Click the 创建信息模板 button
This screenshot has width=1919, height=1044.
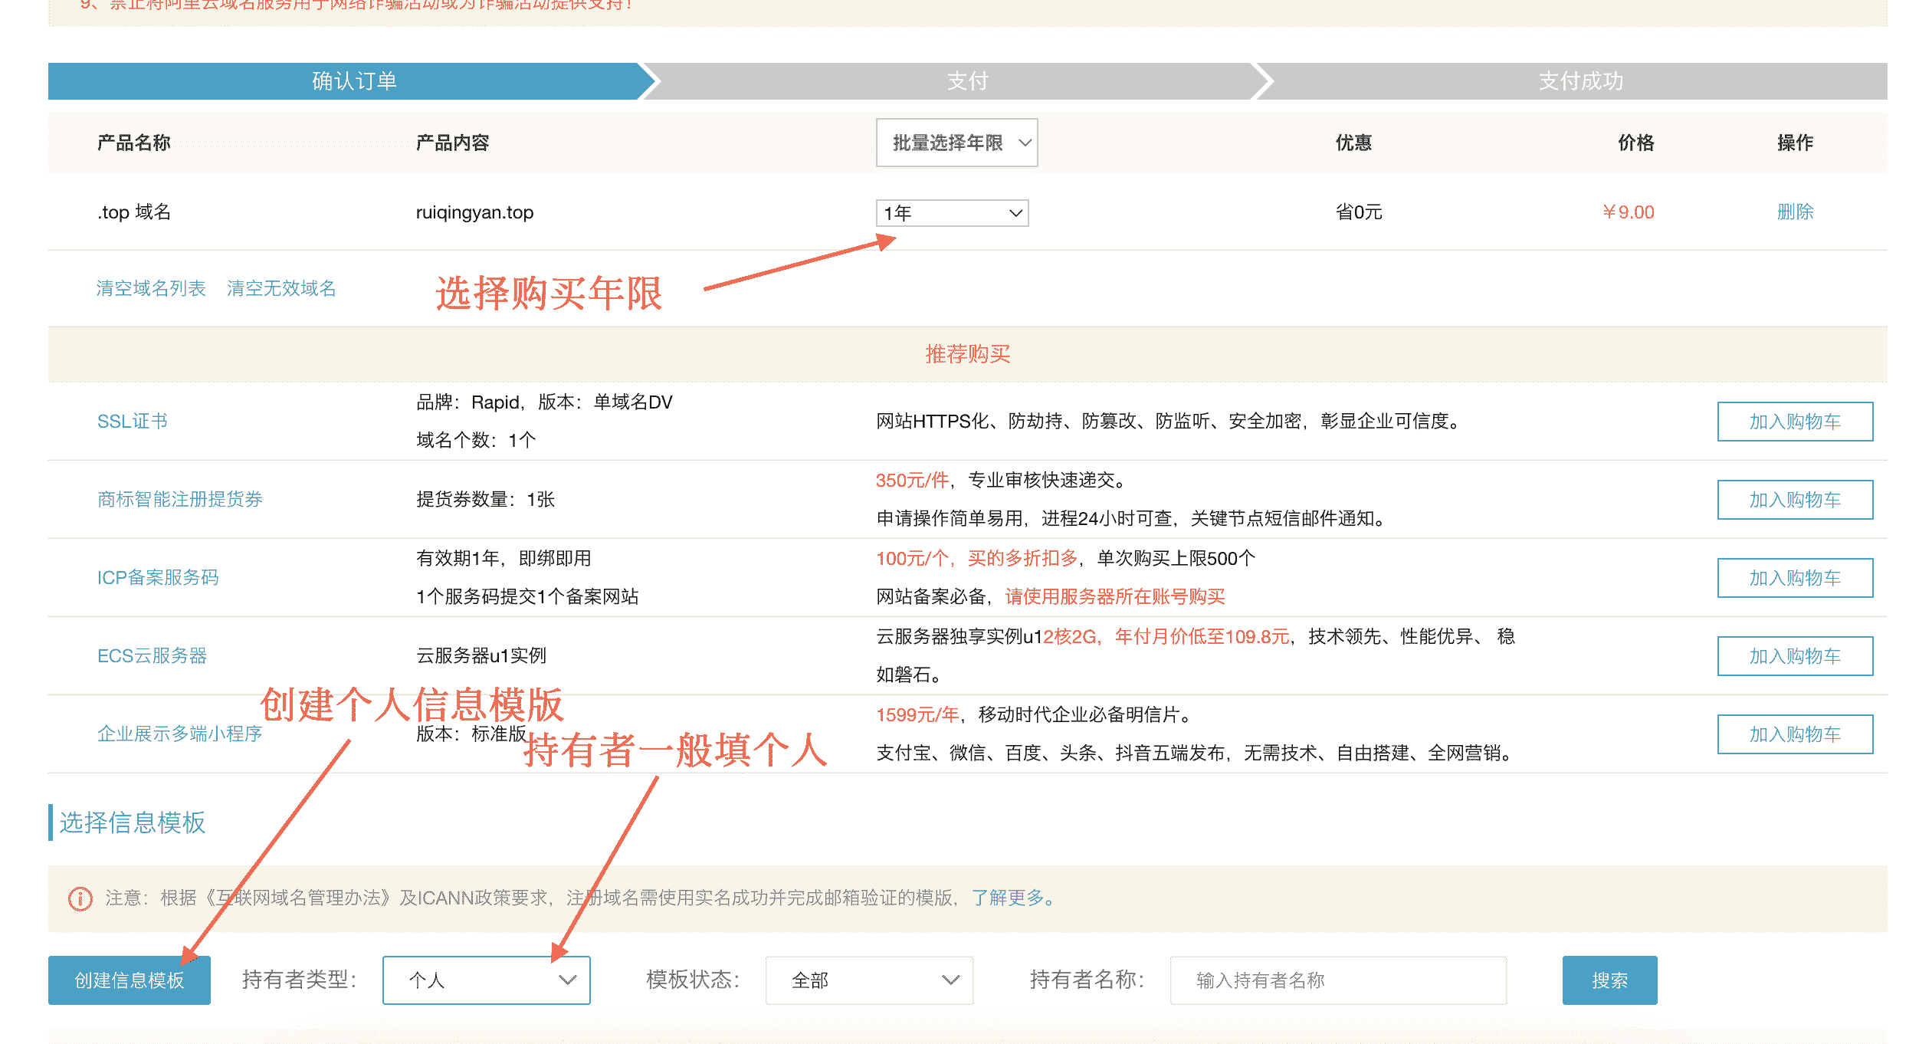[x=129, y=980]
